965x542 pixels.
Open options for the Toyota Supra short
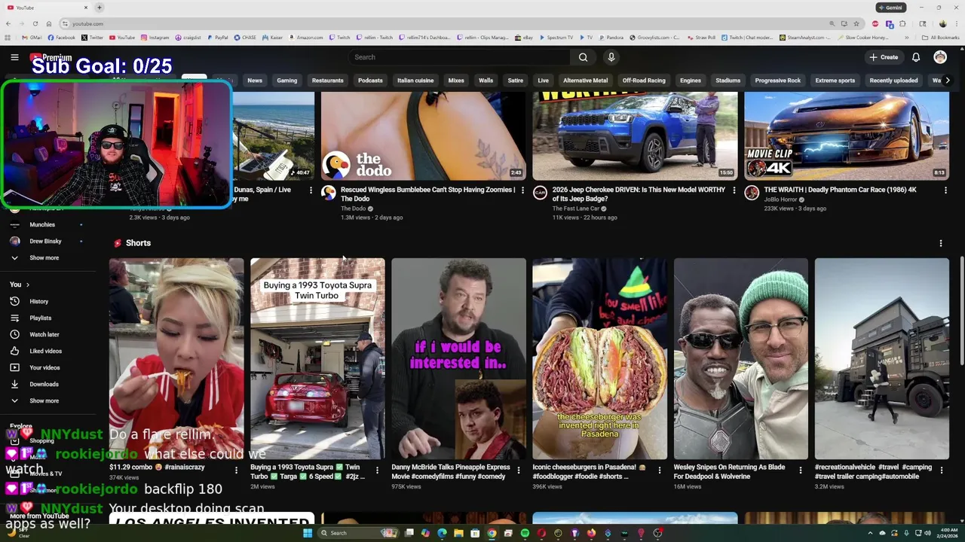point(377,470)
